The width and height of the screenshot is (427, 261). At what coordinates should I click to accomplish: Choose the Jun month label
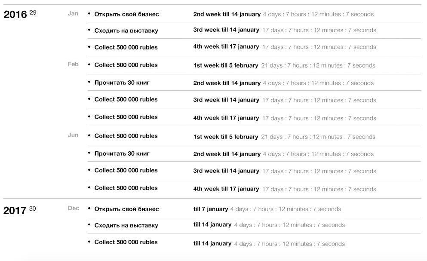coord(73,135)
